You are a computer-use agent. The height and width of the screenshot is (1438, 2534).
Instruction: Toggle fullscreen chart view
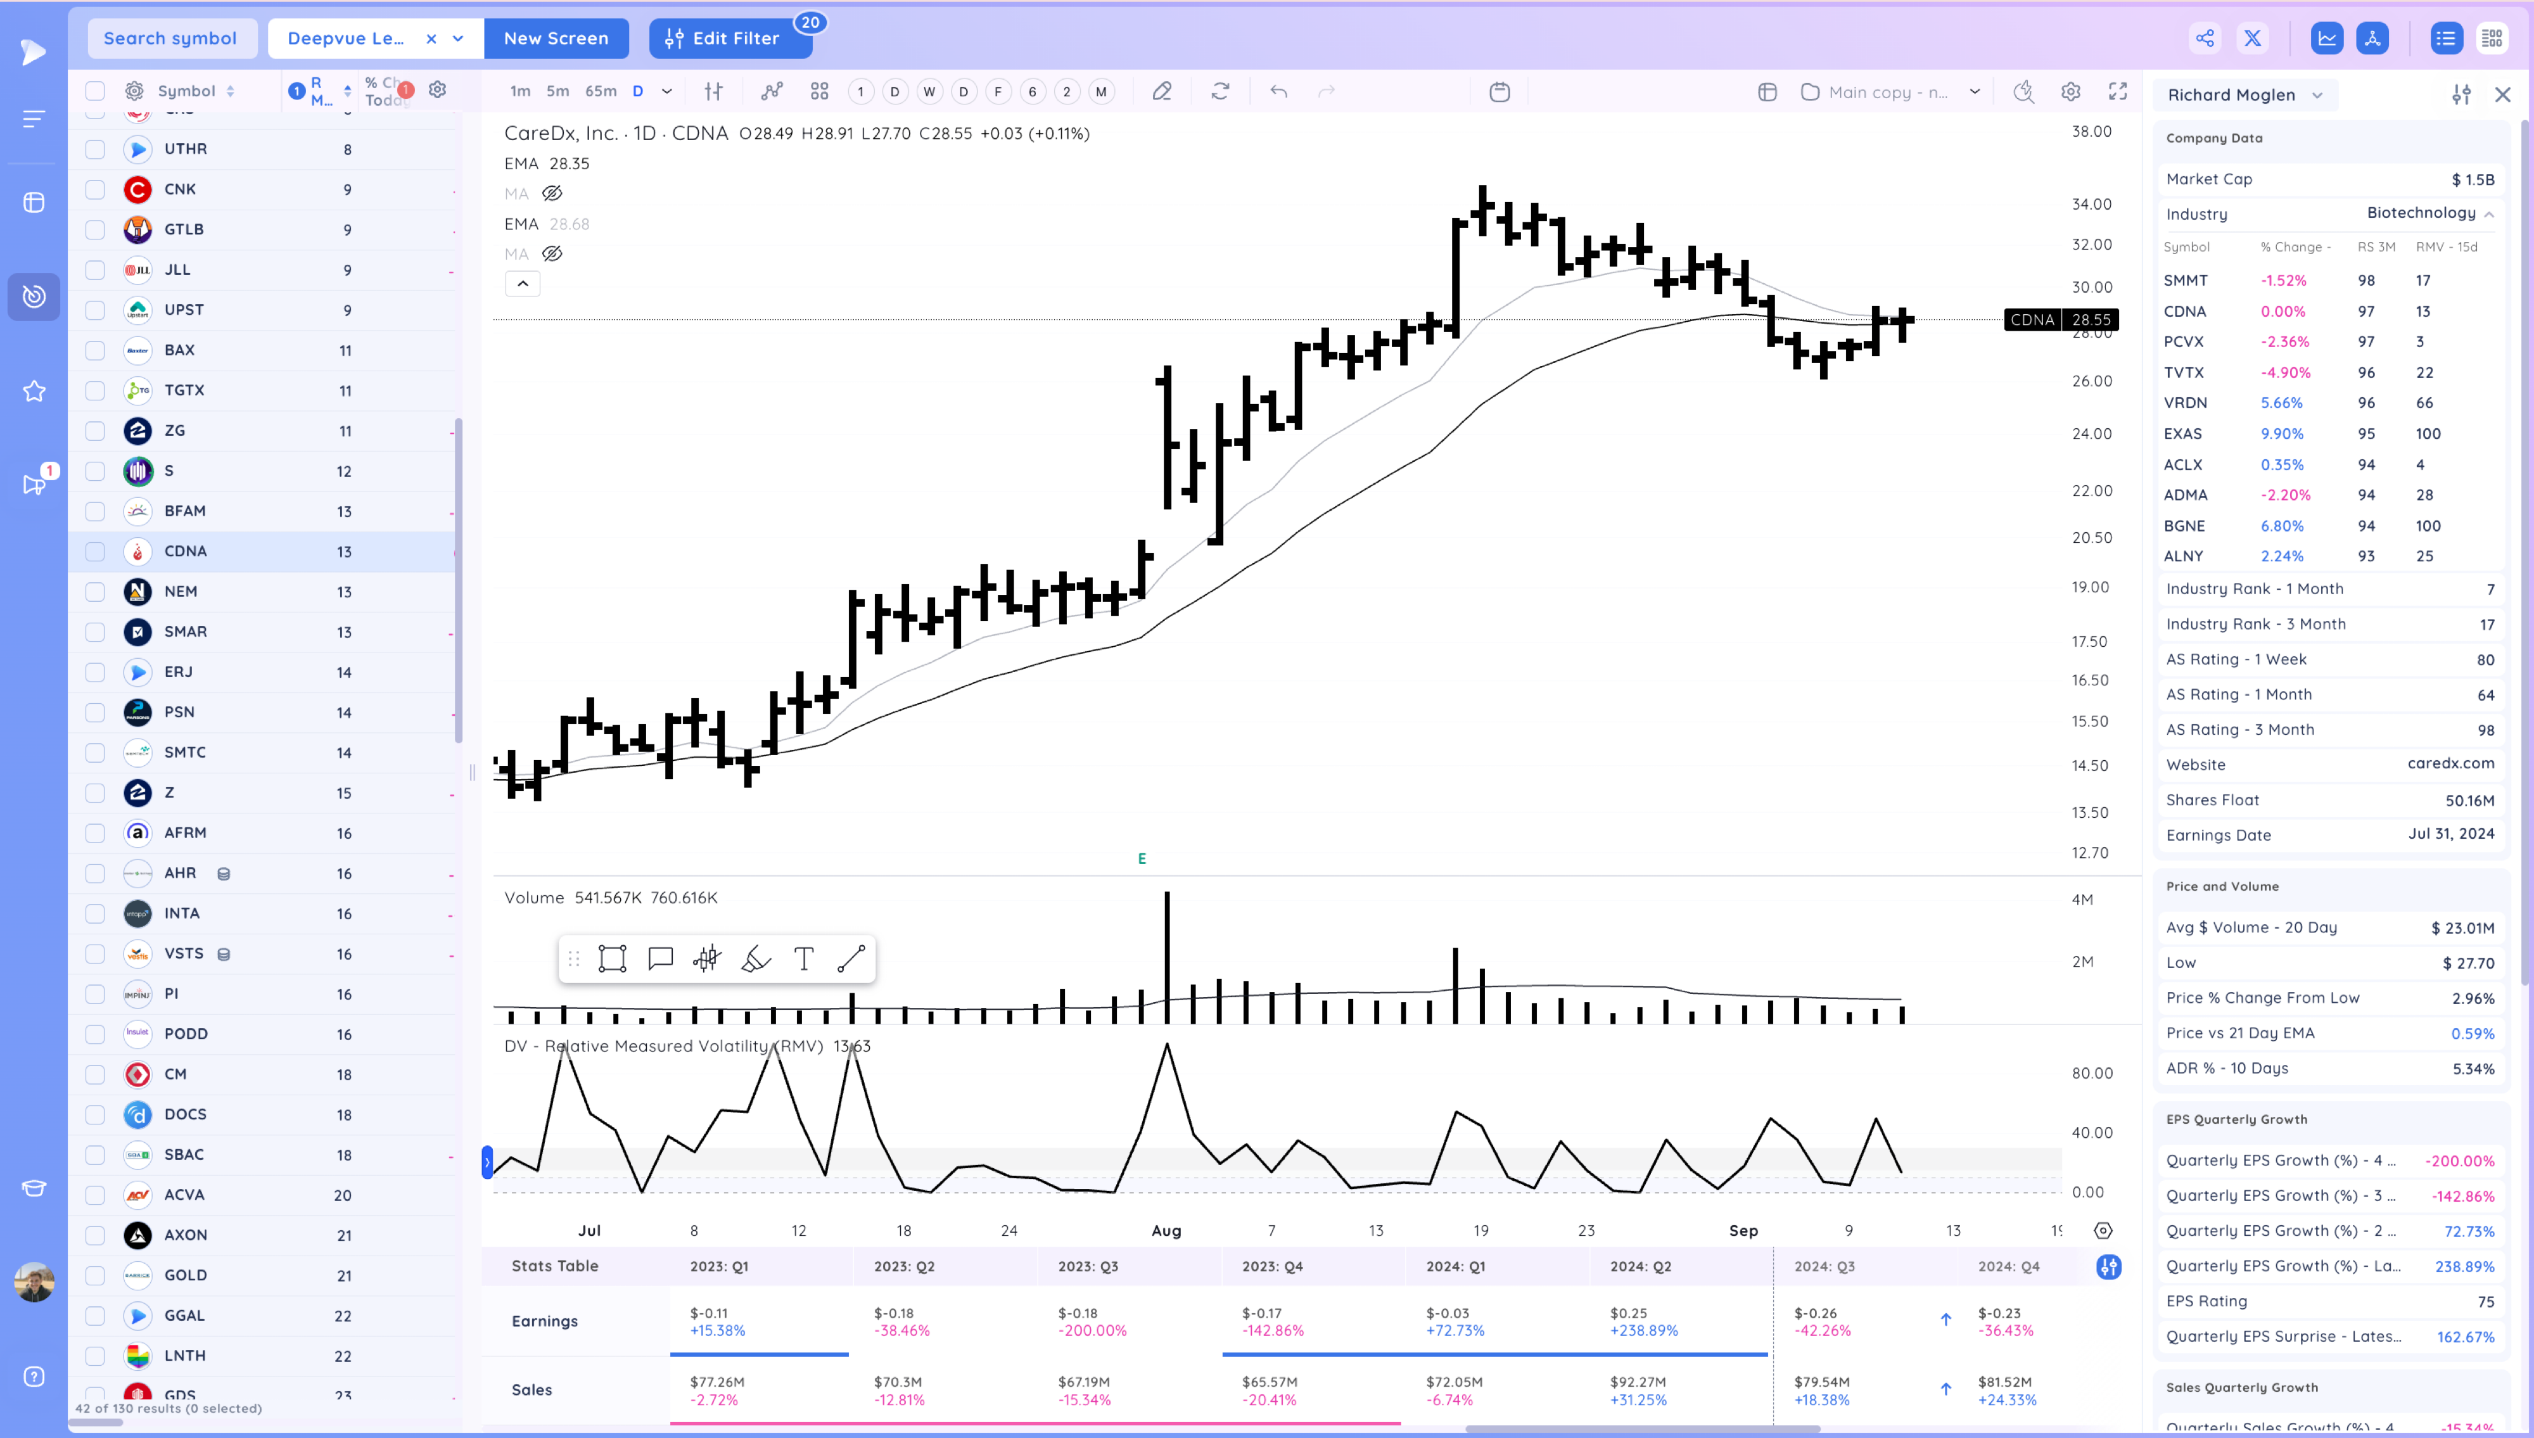click(x=2117, y=92)
